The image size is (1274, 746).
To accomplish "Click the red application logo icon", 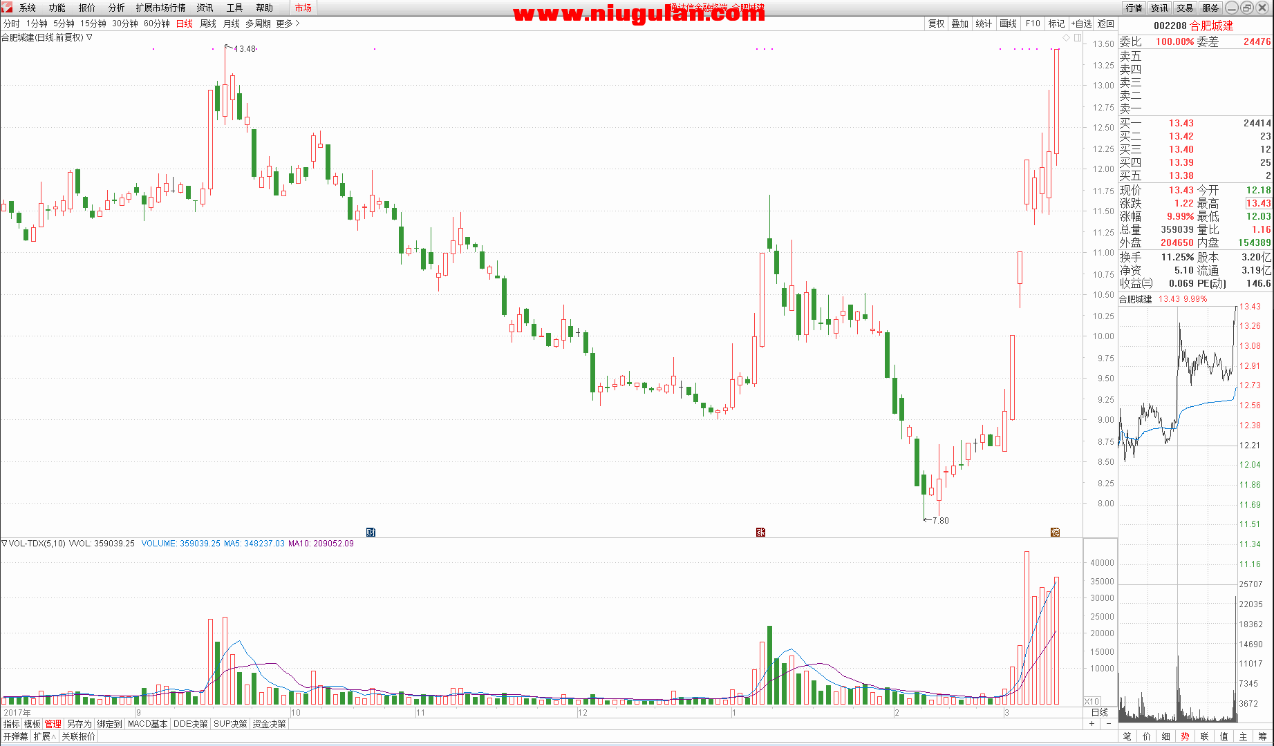I will [x=6, y=7].
